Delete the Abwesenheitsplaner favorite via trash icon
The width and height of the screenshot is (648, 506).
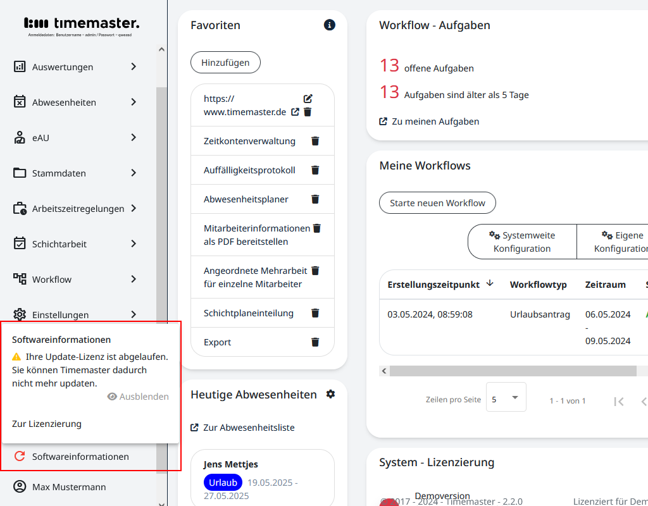tap(315, 199)
